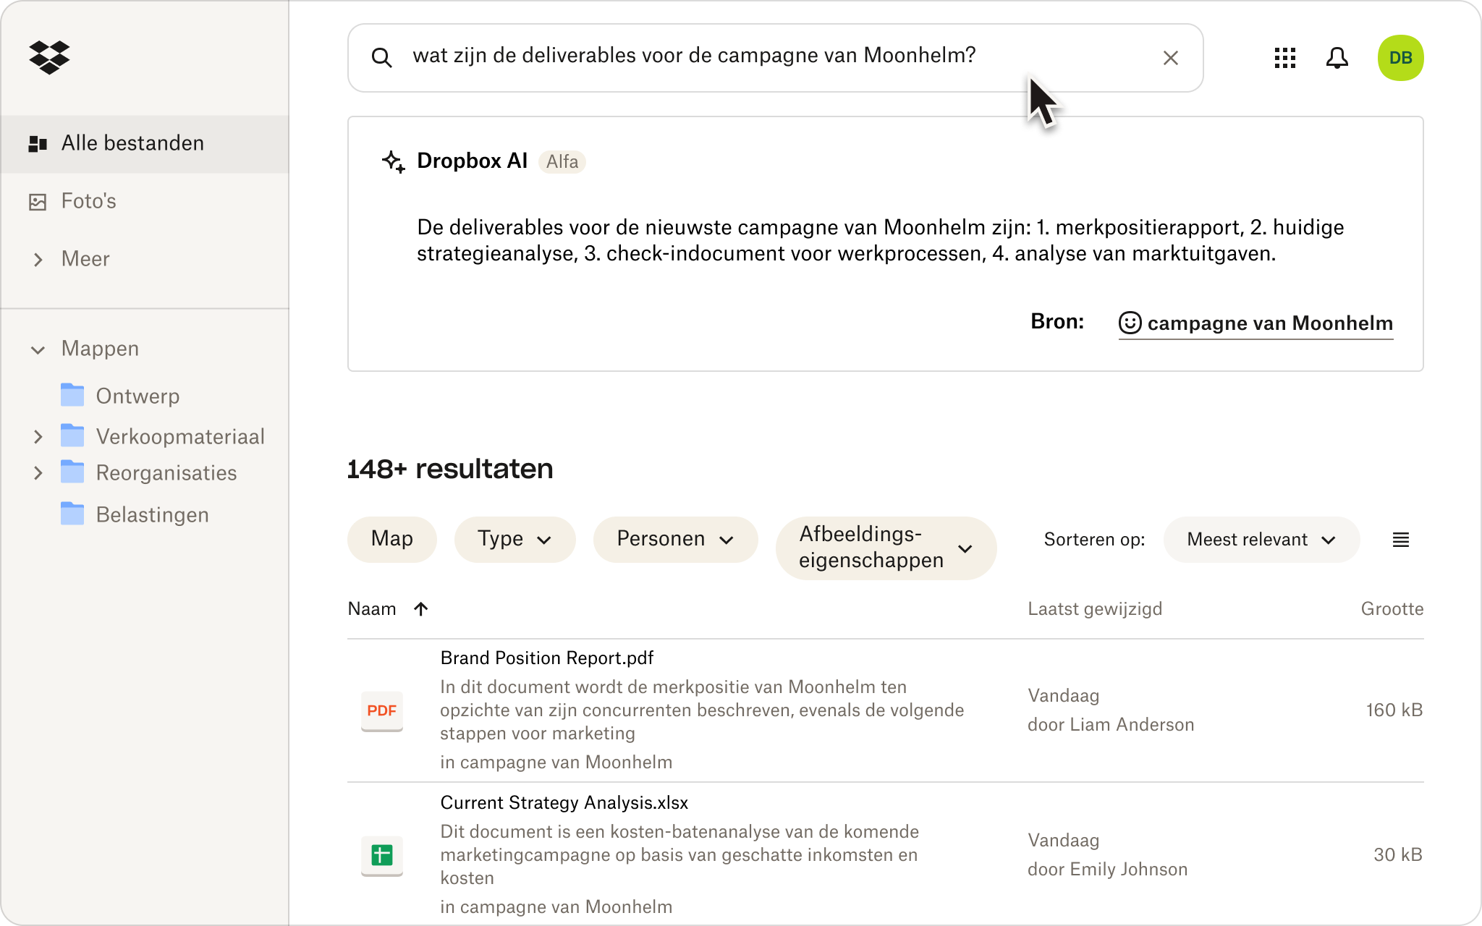
Task: Open Reorganisaties folder label
Action: point(166,472)
